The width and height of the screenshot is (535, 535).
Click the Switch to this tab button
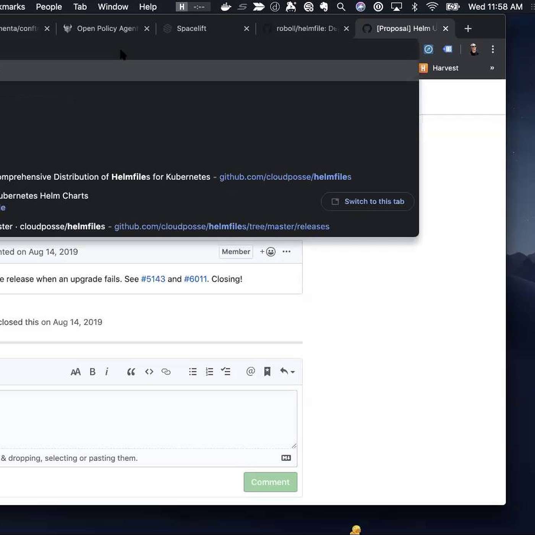(368, 201)
